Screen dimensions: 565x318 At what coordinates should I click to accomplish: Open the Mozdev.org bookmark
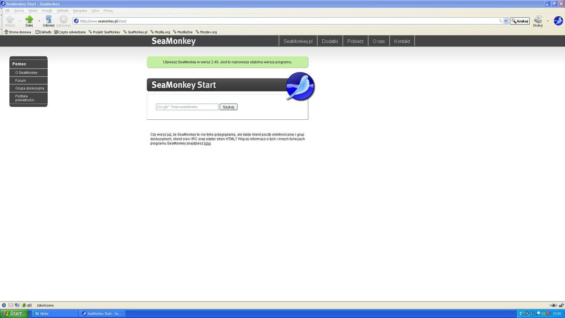[x=206, y=32]
